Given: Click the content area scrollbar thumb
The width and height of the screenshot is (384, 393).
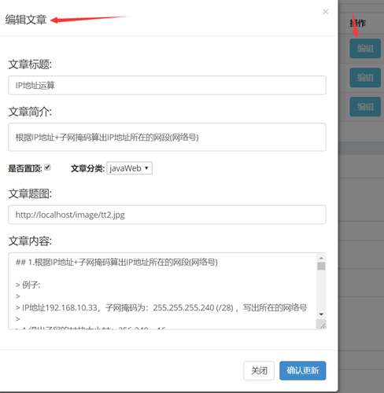Looking at the screenshot, I should (321, 266).
